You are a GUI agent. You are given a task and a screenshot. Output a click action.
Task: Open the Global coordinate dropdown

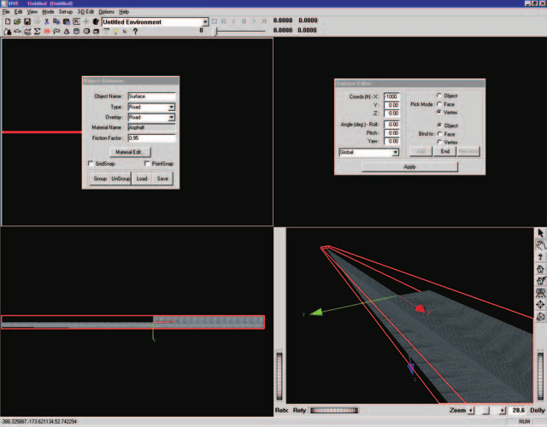coord(368,152)
